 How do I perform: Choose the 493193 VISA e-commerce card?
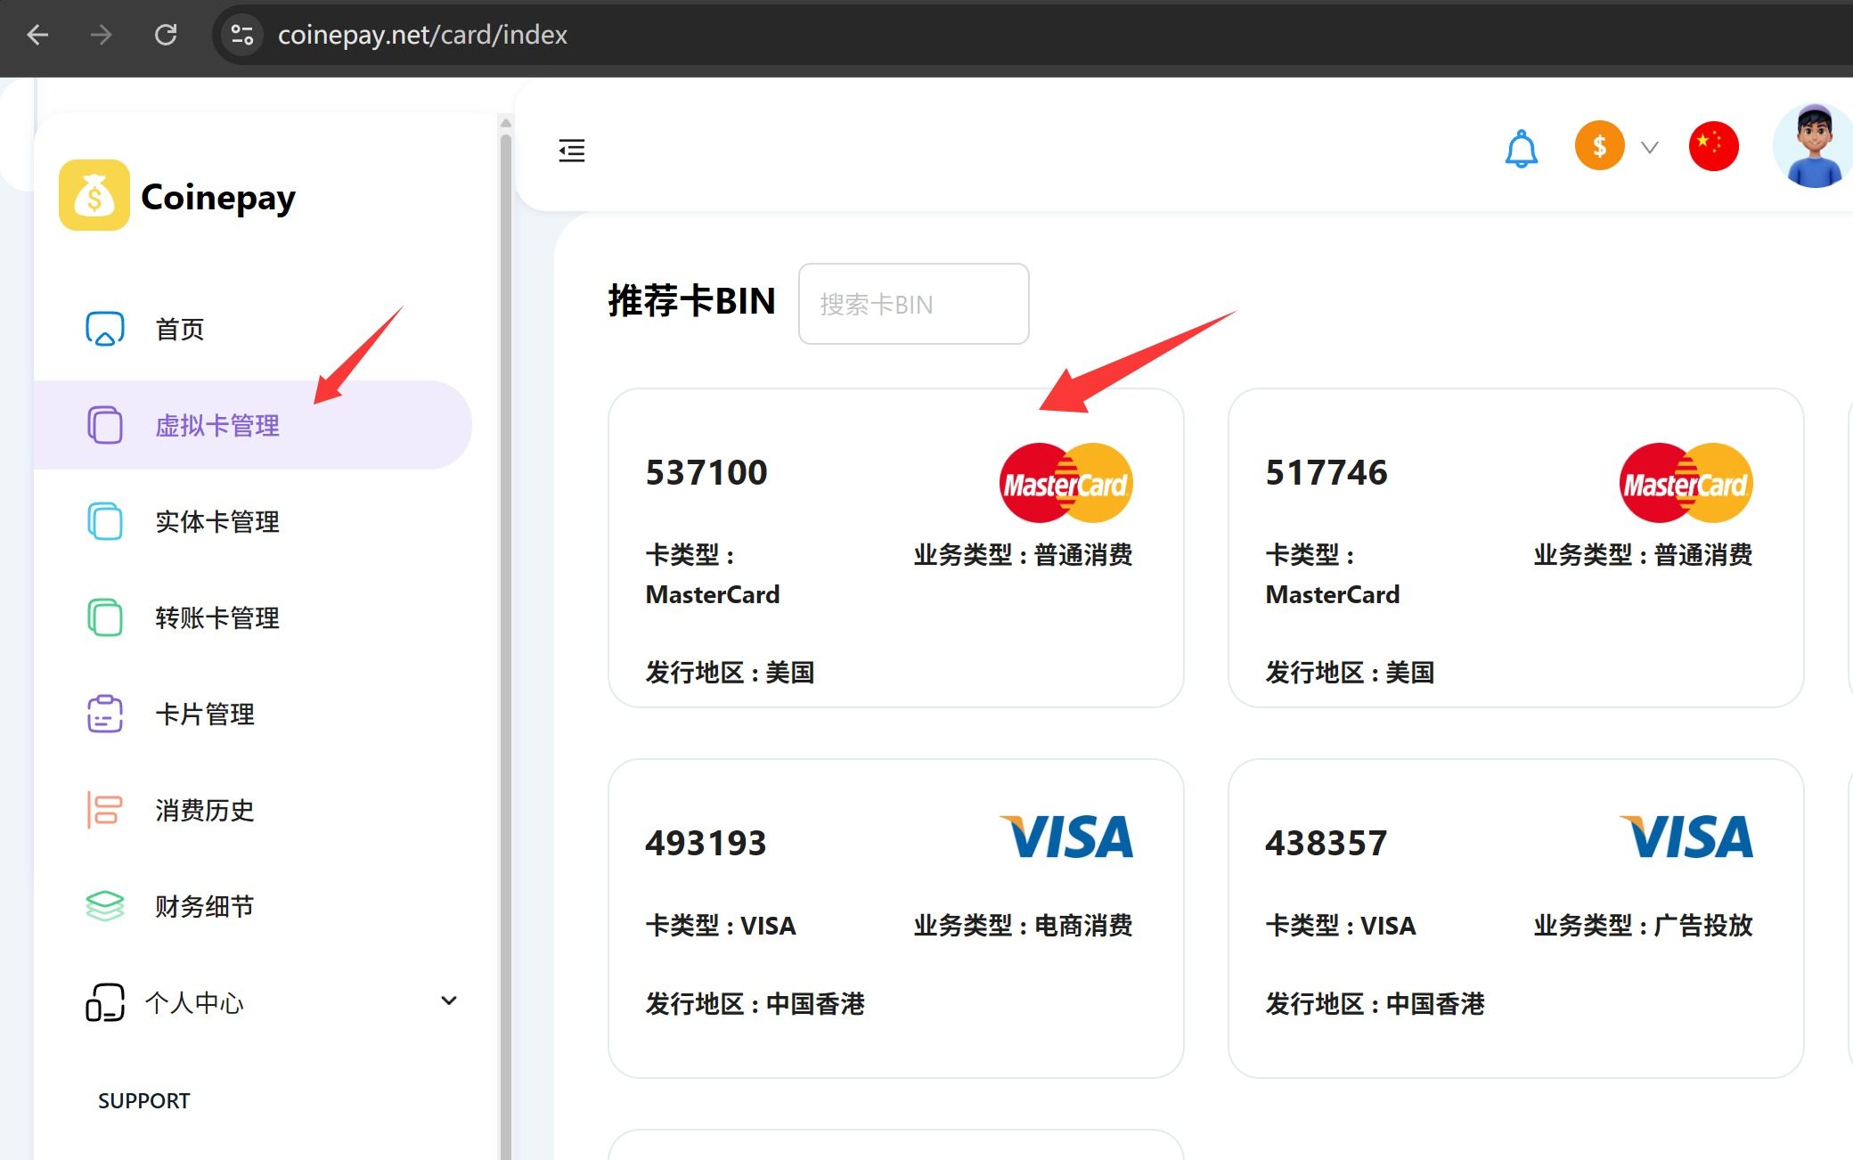click(x=895, y=918)
